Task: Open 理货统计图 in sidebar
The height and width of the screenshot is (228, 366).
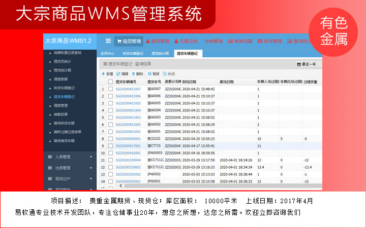Action: coord(63,70)
